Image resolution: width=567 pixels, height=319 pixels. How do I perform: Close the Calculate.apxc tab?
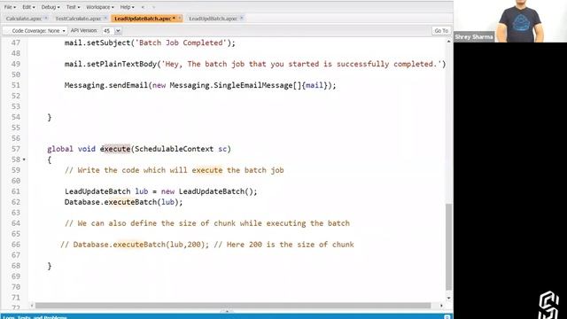pyautogui.click(x=46, y=18)
